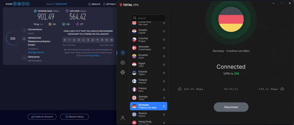Favorite Ecuador with its star
The height and width of the screenshot is (125, 294).
tap(164, 56)
